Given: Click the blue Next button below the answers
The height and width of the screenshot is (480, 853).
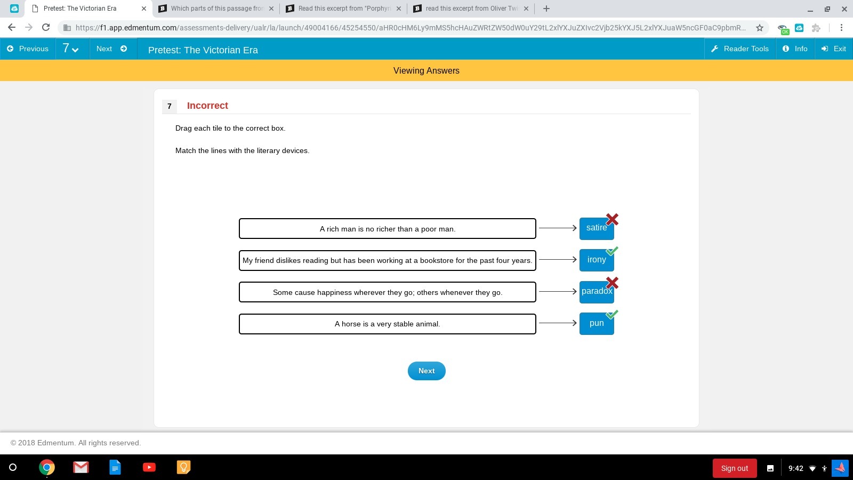Looking at the screenshot, I should (x=426, y=371).
